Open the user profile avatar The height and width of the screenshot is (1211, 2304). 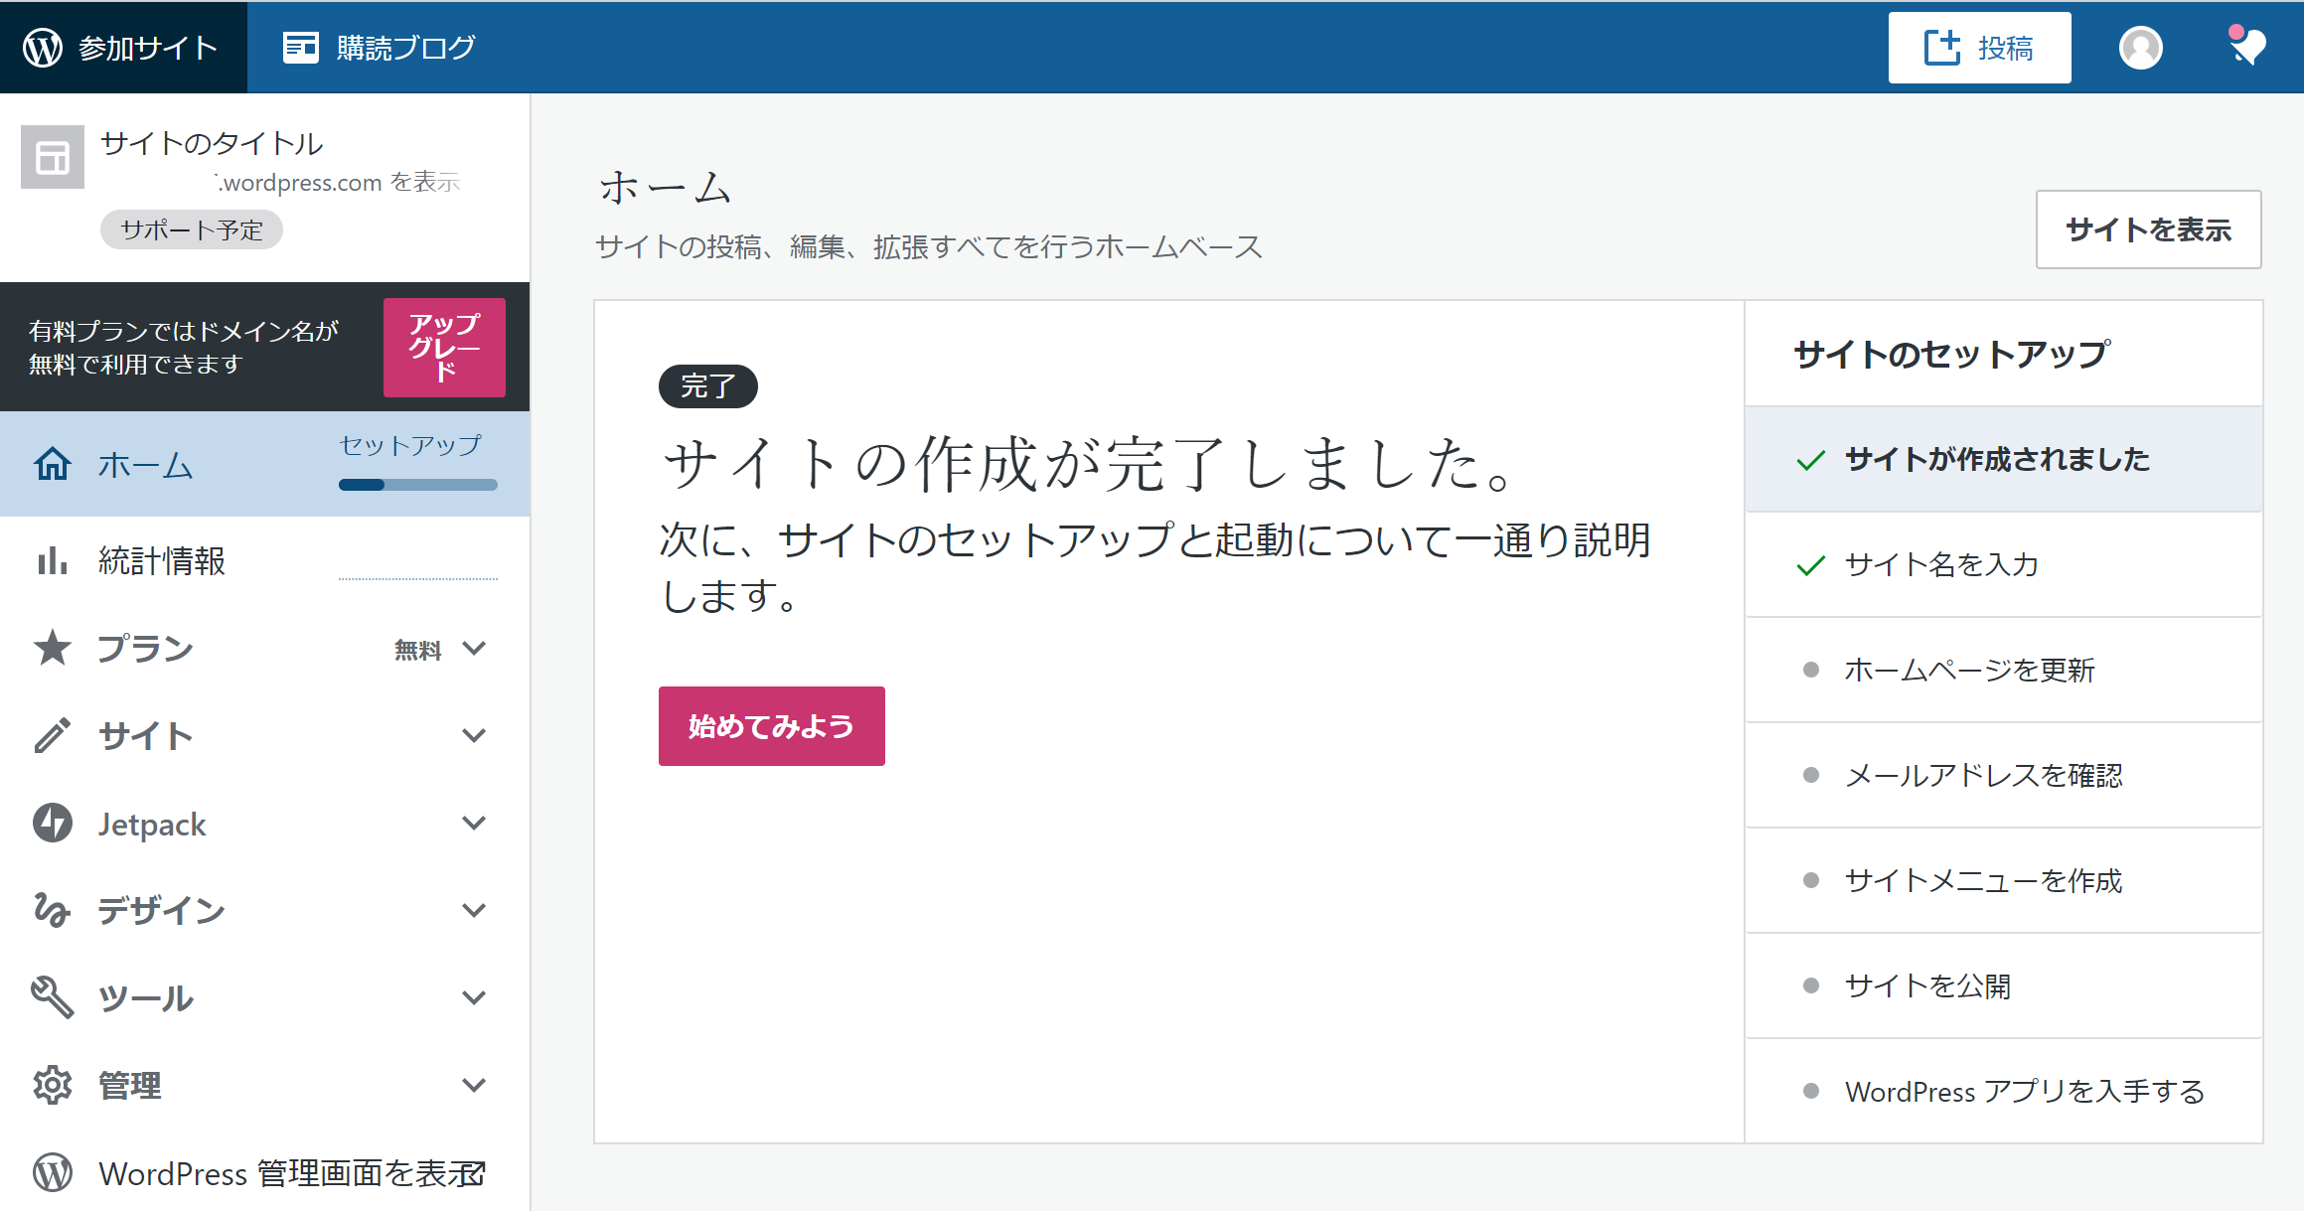point(2140,48)
